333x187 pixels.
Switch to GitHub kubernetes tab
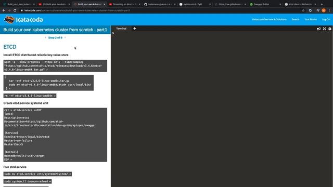click(160, 4)
